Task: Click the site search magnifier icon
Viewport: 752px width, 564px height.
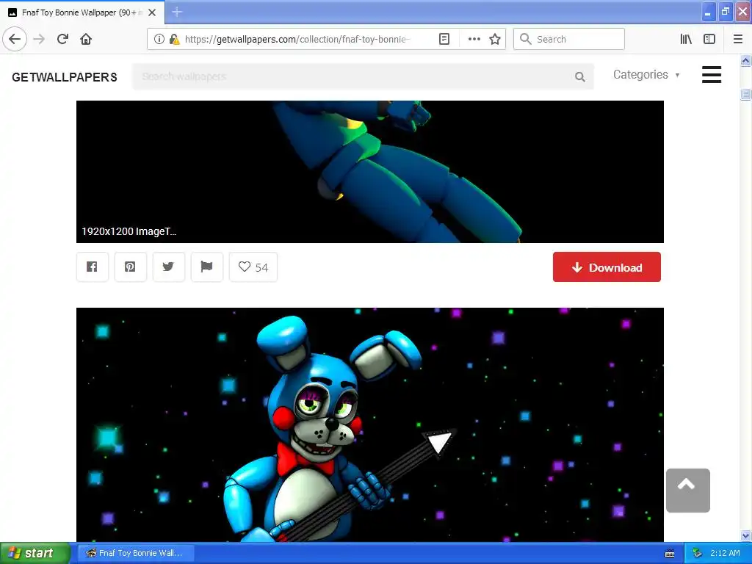Action: pos(580,76)
